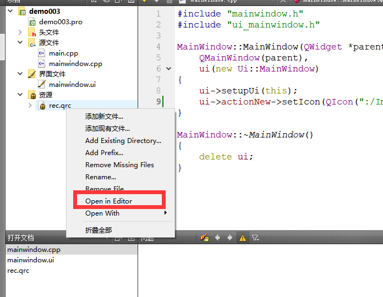Fold the constructor code at line 6
The height and width of the screenshot is (297, 383).
click(168, 69)
